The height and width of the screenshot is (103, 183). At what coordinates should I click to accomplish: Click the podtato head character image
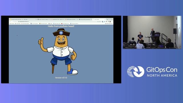click(58, 51)
